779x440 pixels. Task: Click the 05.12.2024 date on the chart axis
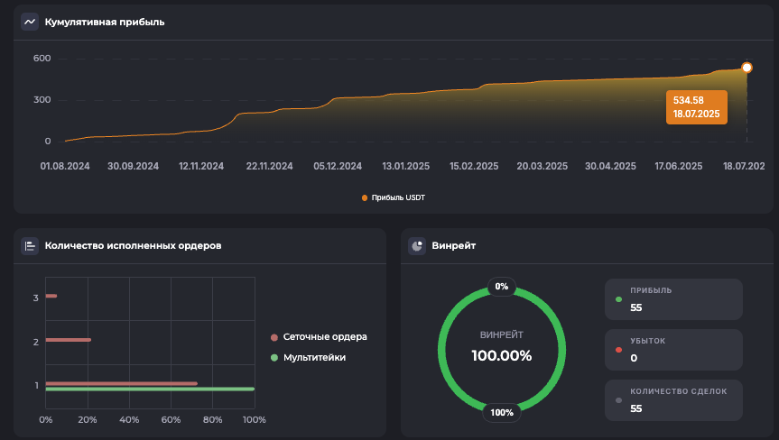pyautogui.click(x=338, y=166)
